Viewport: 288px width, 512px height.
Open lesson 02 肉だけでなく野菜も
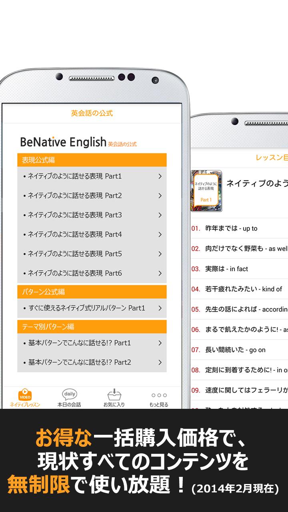(239, 248)
